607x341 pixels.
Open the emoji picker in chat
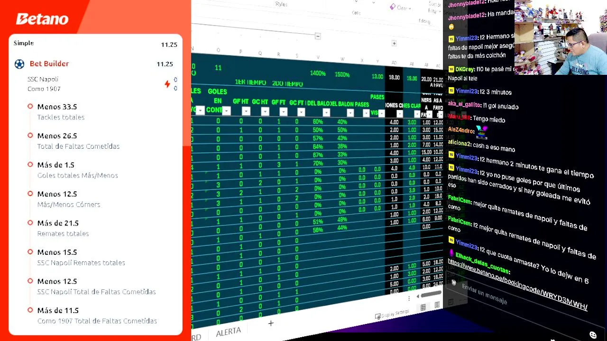pos(593,335)
